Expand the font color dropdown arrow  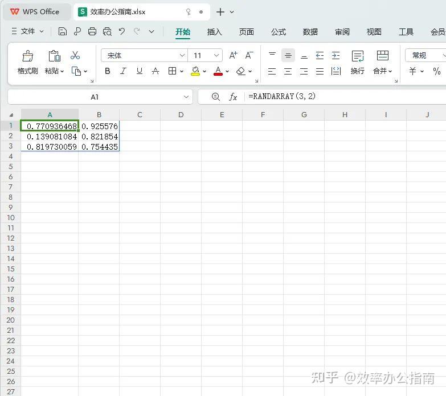(227, 71)
